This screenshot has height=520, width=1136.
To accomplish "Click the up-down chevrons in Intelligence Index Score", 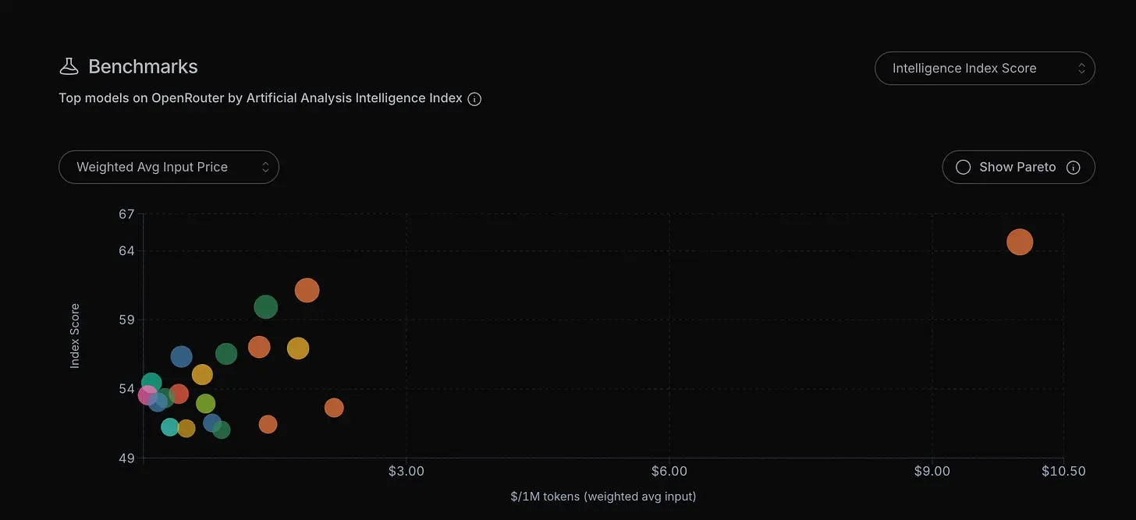I will point(1081,69).
